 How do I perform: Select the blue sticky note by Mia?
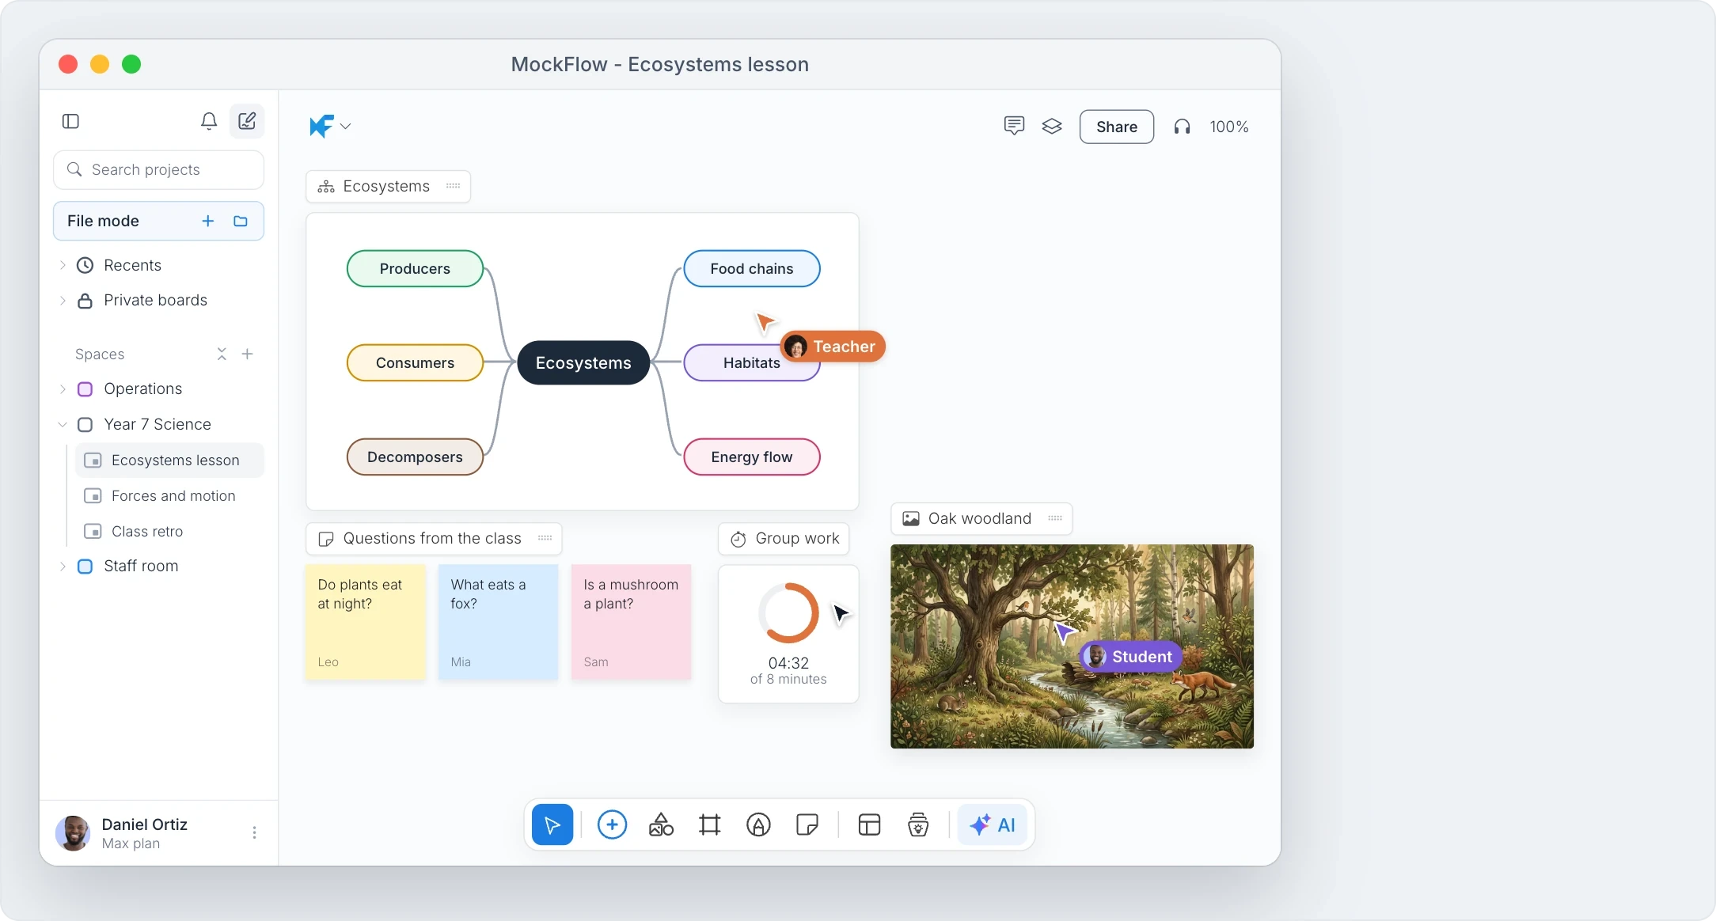(498, 622)
